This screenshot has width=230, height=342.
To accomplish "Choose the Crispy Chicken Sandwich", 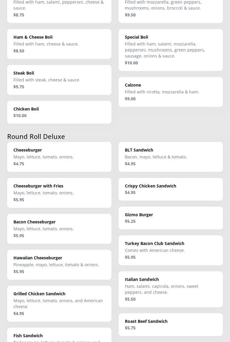I will pyautogui.click(x=171, y=189).
